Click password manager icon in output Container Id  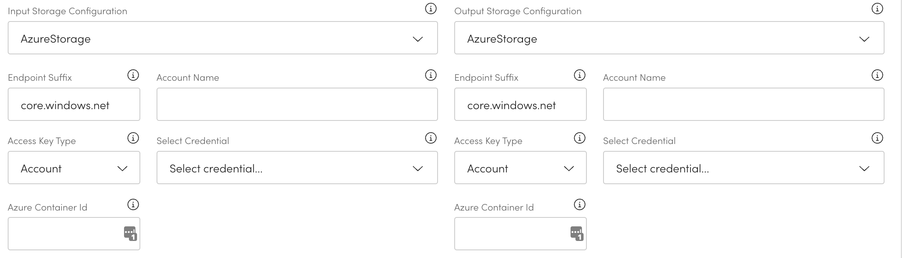(577, 234)
